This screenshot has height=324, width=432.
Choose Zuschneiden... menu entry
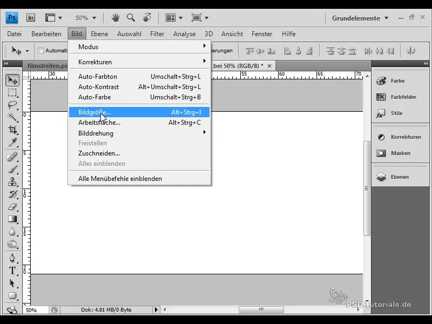point(139,153)
